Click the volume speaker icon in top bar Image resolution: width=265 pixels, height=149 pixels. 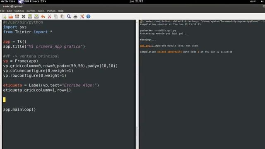pos(262,1)
